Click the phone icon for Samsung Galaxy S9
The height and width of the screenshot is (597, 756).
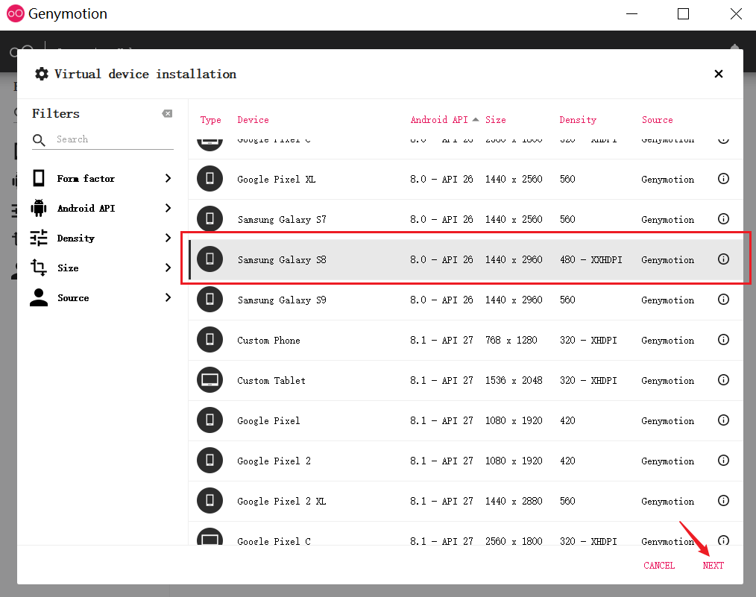pos(210,299)
